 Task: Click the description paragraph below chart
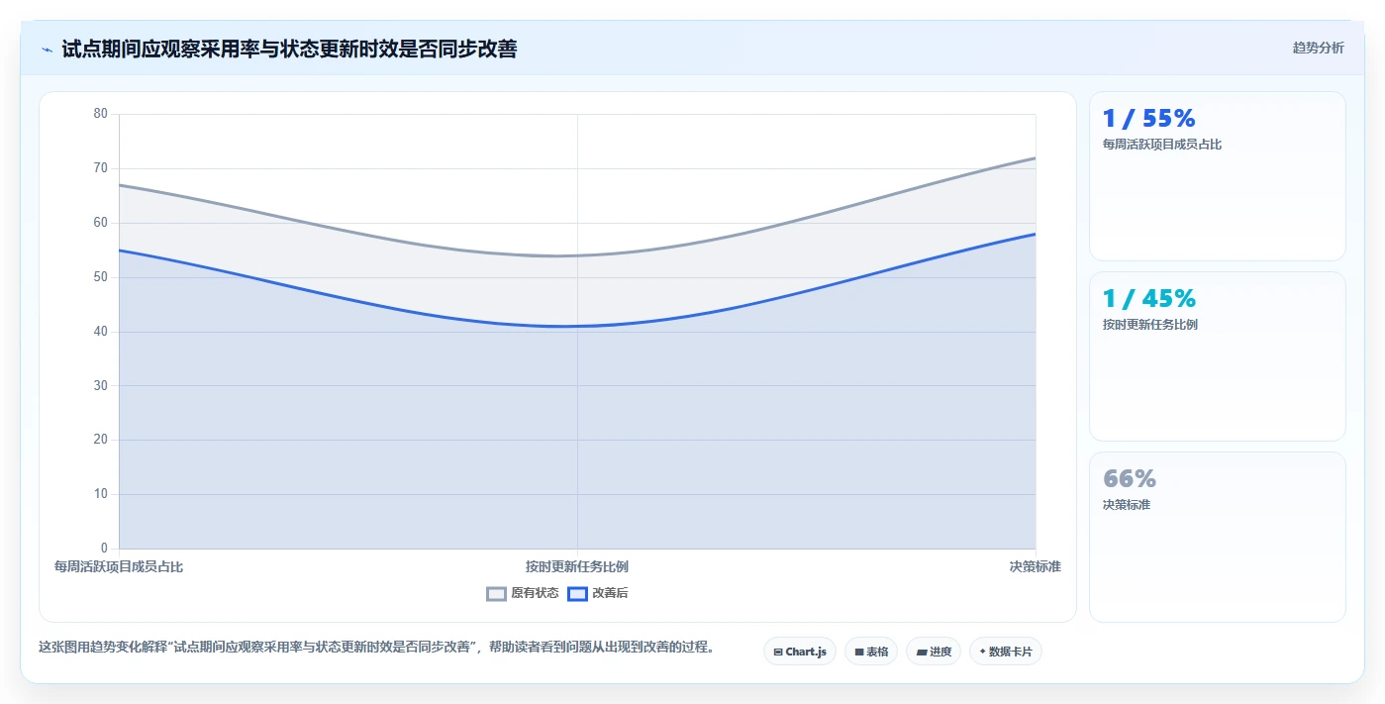coord(376,648)
